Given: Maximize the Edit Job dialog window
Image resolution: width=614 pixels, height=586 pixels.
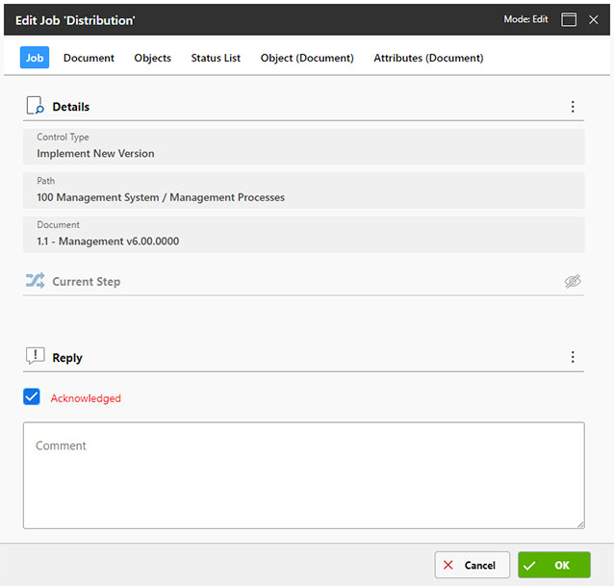Looking at the screenshot, I should pyautogui.click(x=569, y=19).
